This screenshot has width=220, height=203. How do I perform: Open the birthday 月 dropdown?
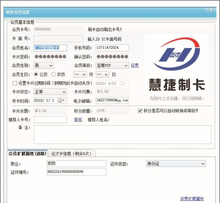[x=80, y=75]
